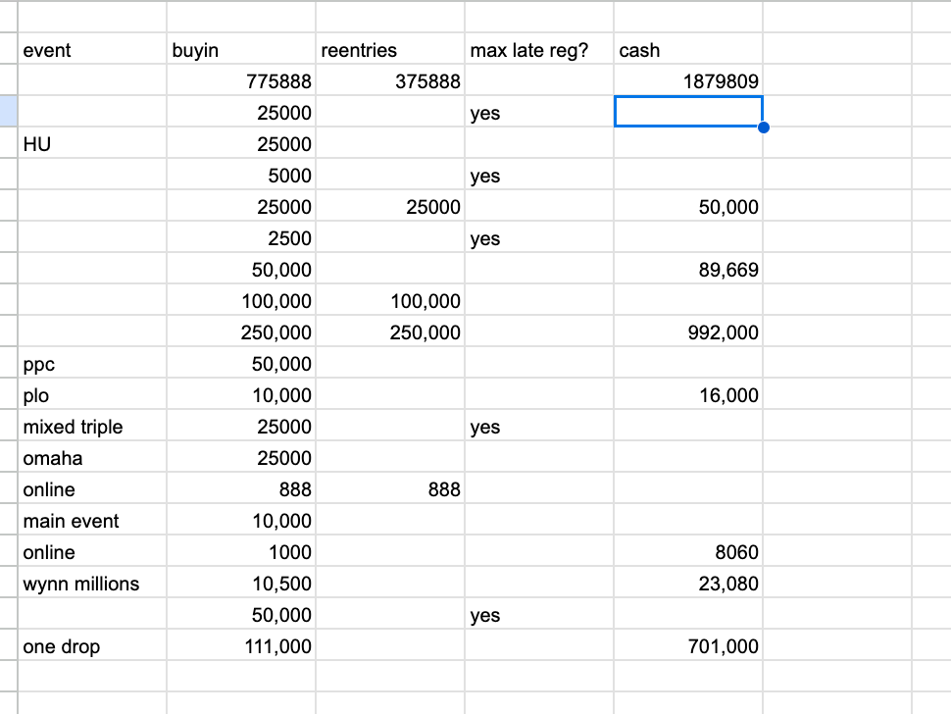Select the 'reentries' header cell
Screen dimensions: 951x714
390,48
